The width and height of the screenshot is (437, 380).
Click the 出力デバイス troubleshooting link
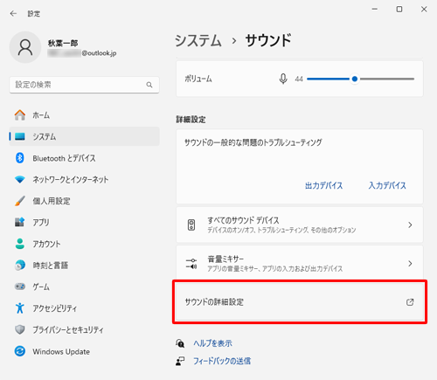(323, 185)
